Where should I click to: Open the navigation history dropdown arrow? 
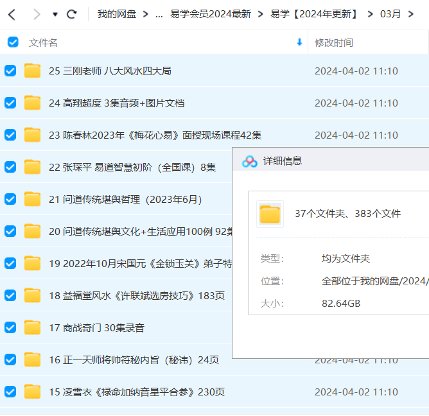click(x=55, y=14)
